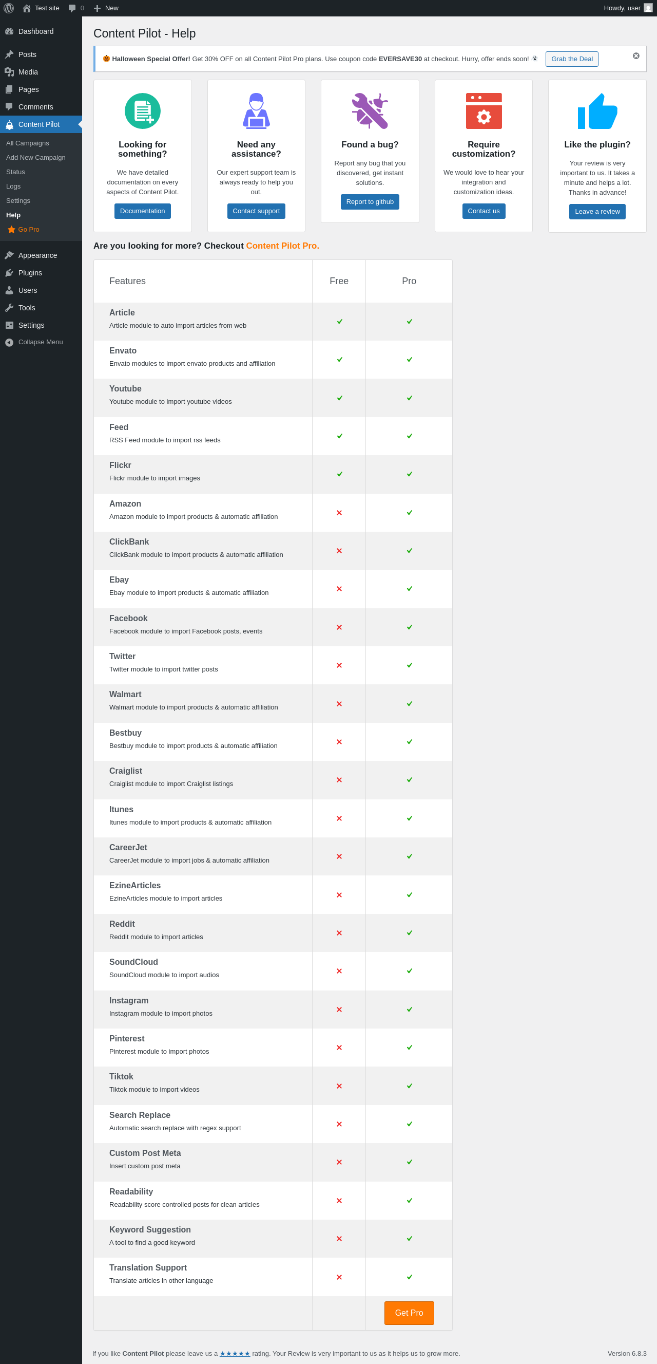Image resolution: width=657 pixels, height=1364 pixels.
Task: Click the Report to github button
Action: pos(370,202)
